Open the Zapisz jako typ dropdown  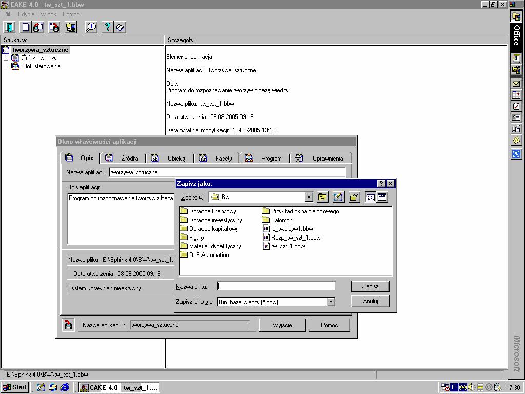point(331,302)
